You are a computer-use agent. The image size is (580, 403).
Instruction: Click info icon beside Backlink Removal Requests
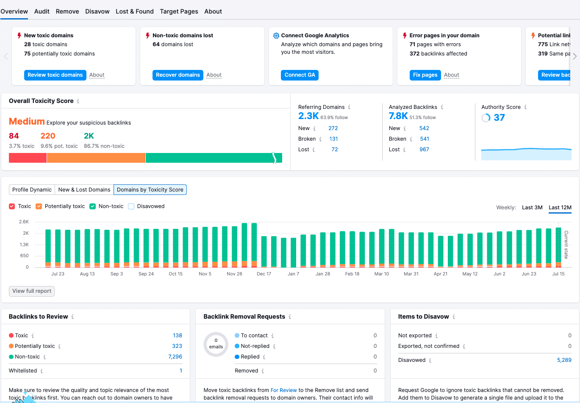pos(290,317)
